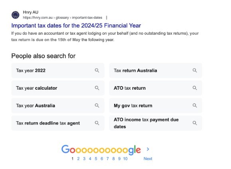Image resolution: width=231 pixels, height=169 pixels.
Task: Go to results page 5
Action: (x=96, y=159)
